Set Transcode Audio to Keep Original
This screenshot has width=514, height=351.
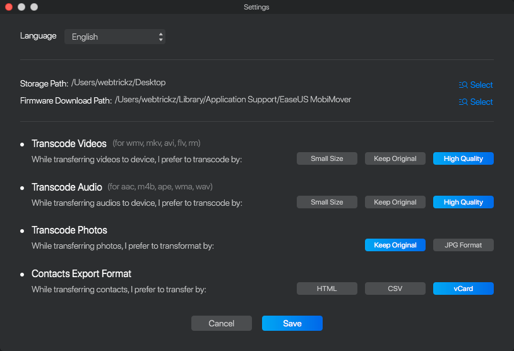point(395,202)
